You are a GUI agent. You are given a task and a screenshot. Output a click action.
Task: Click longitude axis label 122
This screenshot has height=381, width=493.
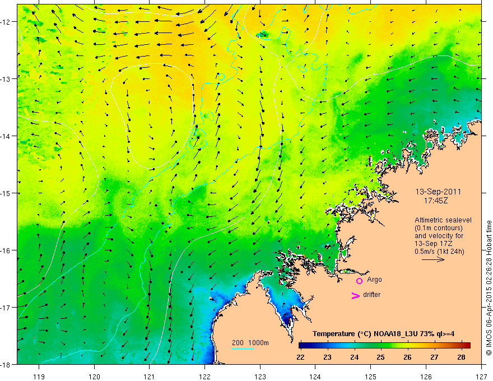coord(204,377)
